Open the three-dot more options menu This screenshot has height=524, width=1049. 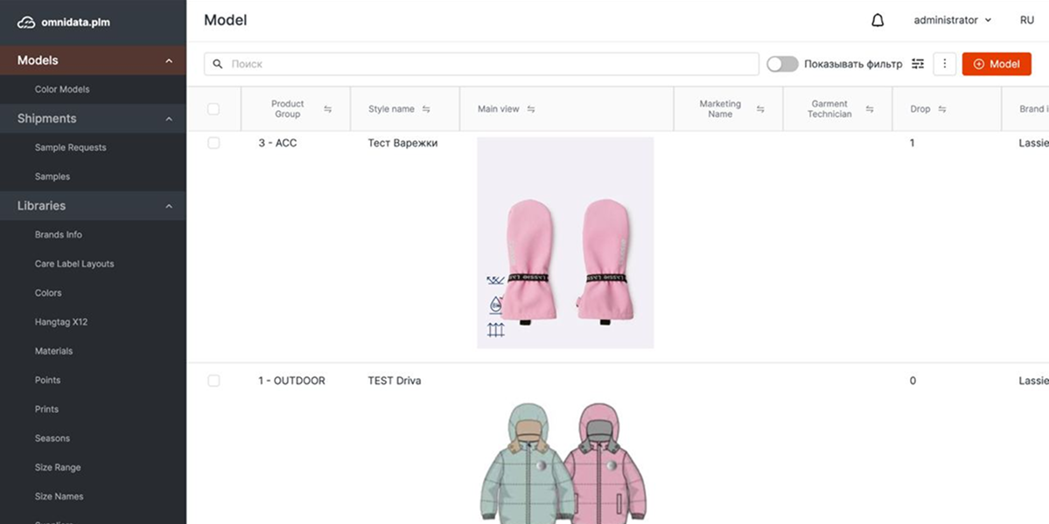pos(944,64)
